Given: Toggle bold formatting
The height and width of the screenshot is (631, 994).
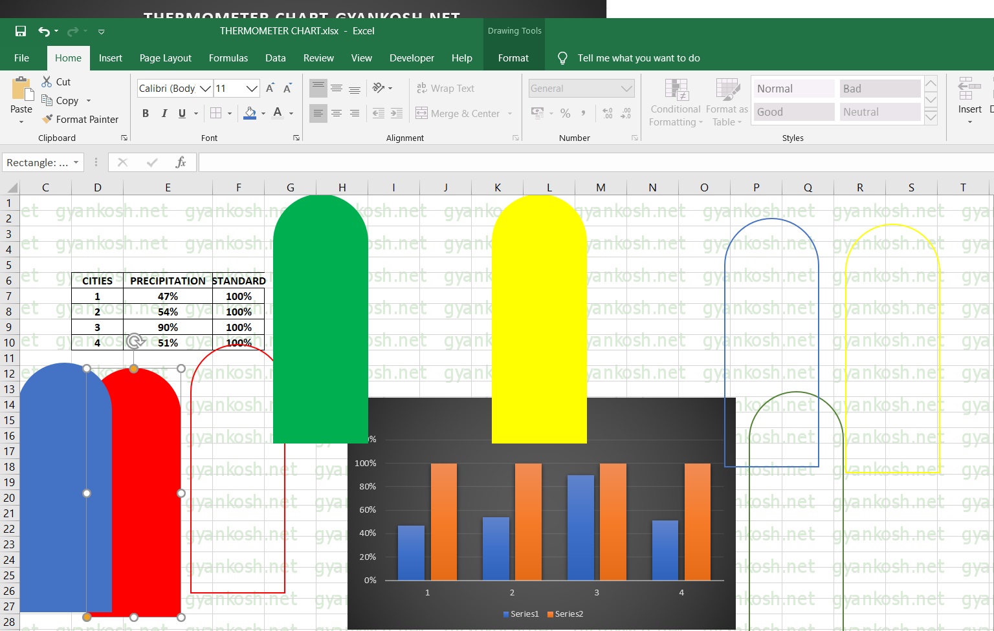Looking at the screenshot, I should [x=146, y=113].
